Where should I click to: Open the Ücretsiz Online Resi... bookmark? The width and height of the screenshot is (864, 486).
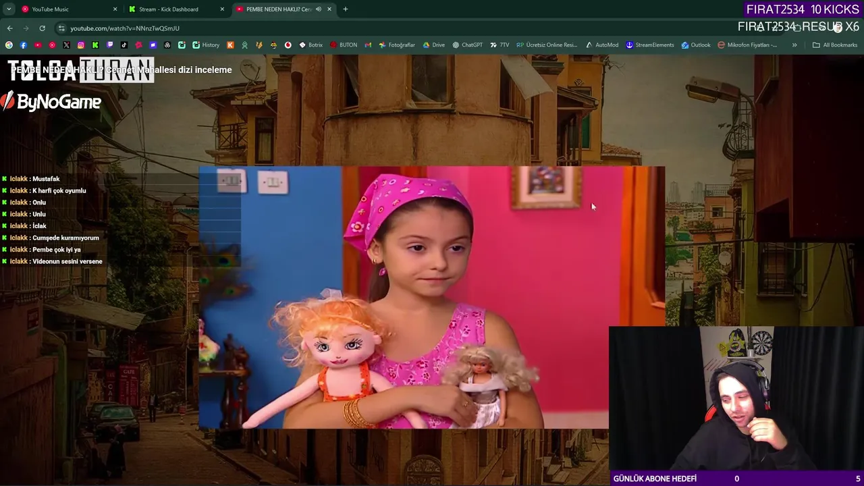(547, 45)
